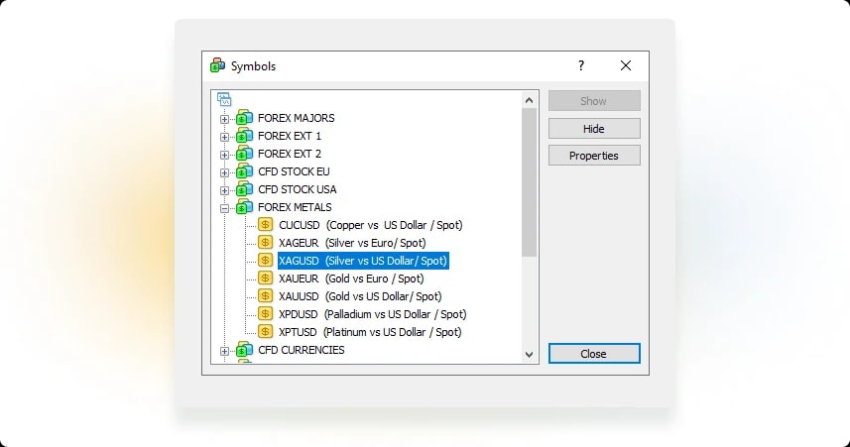Click the XPTUSD gold dollar symbol icon
Screen dimensions: 850x447
[x=265, y=332]
